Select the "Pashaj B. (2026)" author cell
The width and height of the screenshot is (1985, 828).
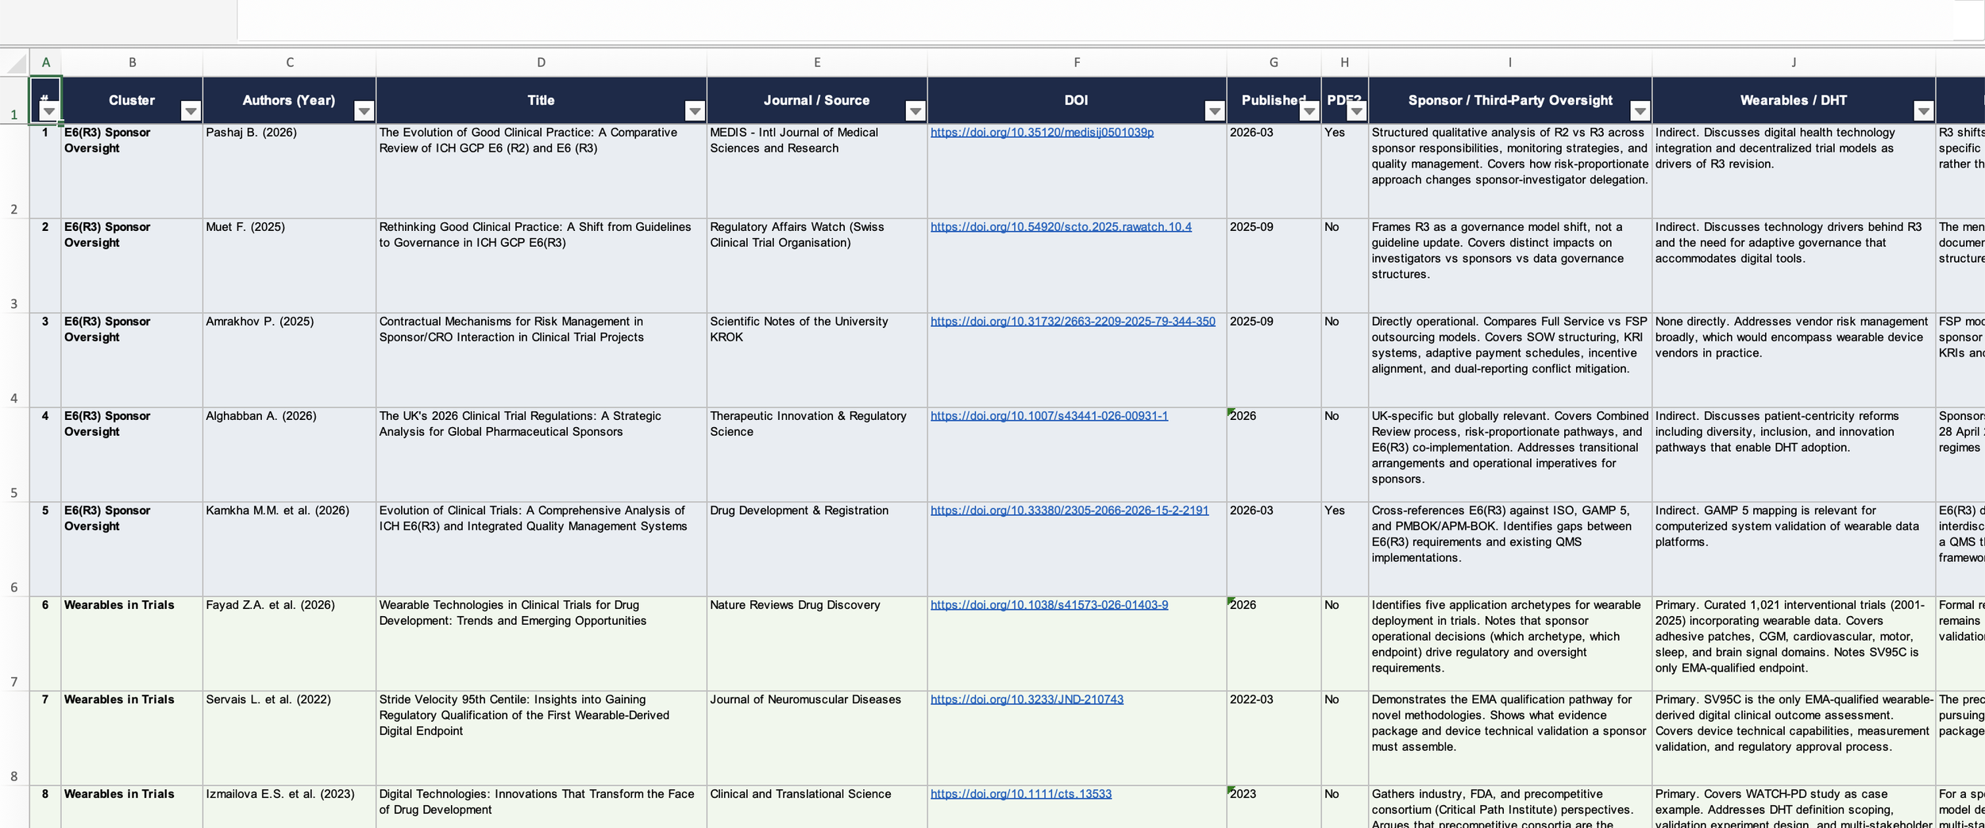(289, 171)
